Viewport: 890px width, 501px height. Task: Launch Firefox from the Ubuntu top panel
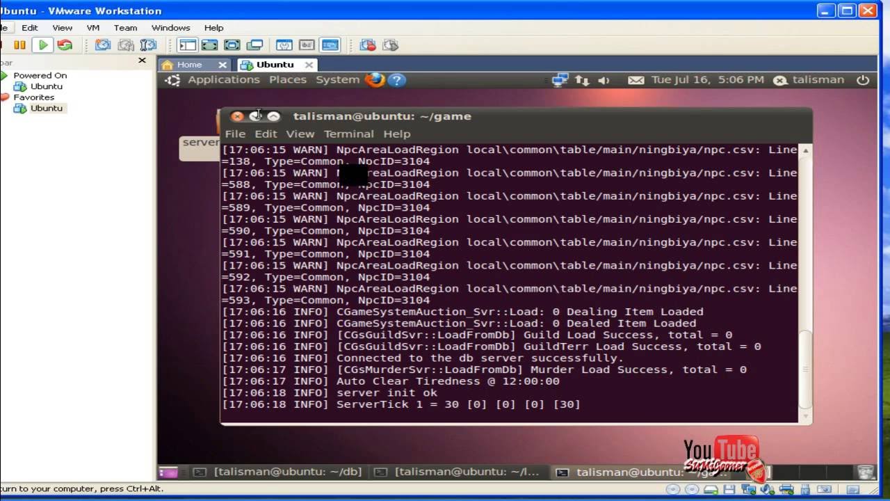click(x=374, y=79)
